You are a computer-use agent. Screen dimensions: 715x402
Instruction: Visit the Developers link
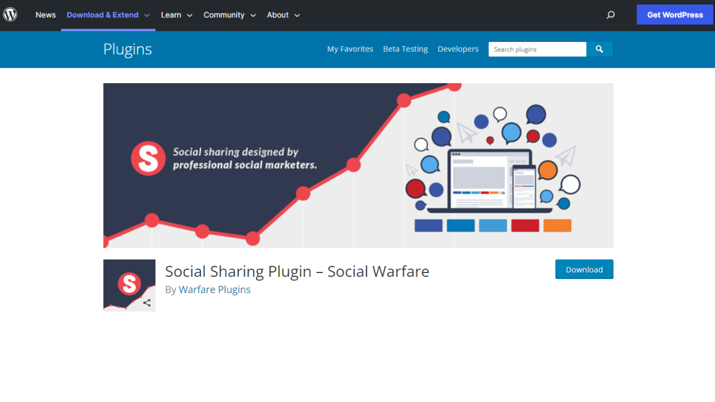[458, 49]
